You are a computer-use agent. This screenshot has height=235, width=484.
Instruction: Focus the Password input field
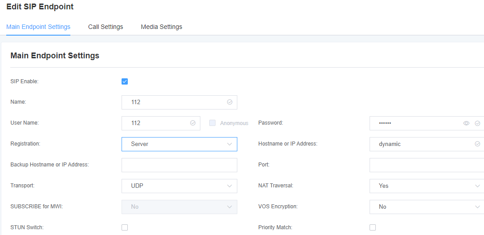(x=427, y=123)
